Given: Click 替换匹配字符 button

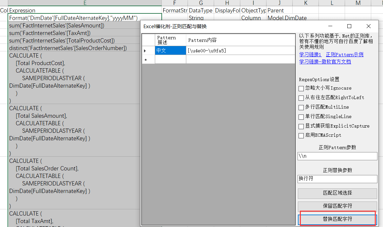Looking at the screenshot, I should pyautogui.click(x=337, y=219).
